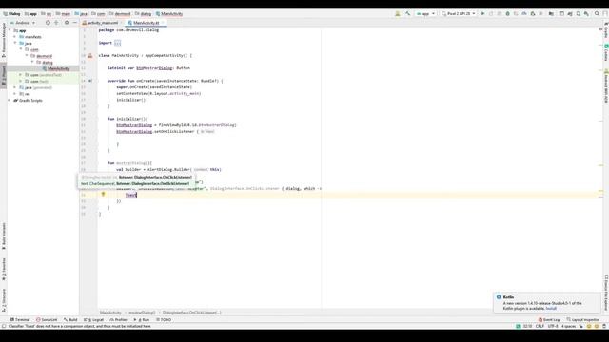Open the Build Variants side tab
Image resolution: width=609 pixels, height=342 pixels.
(x=4, y=237)
